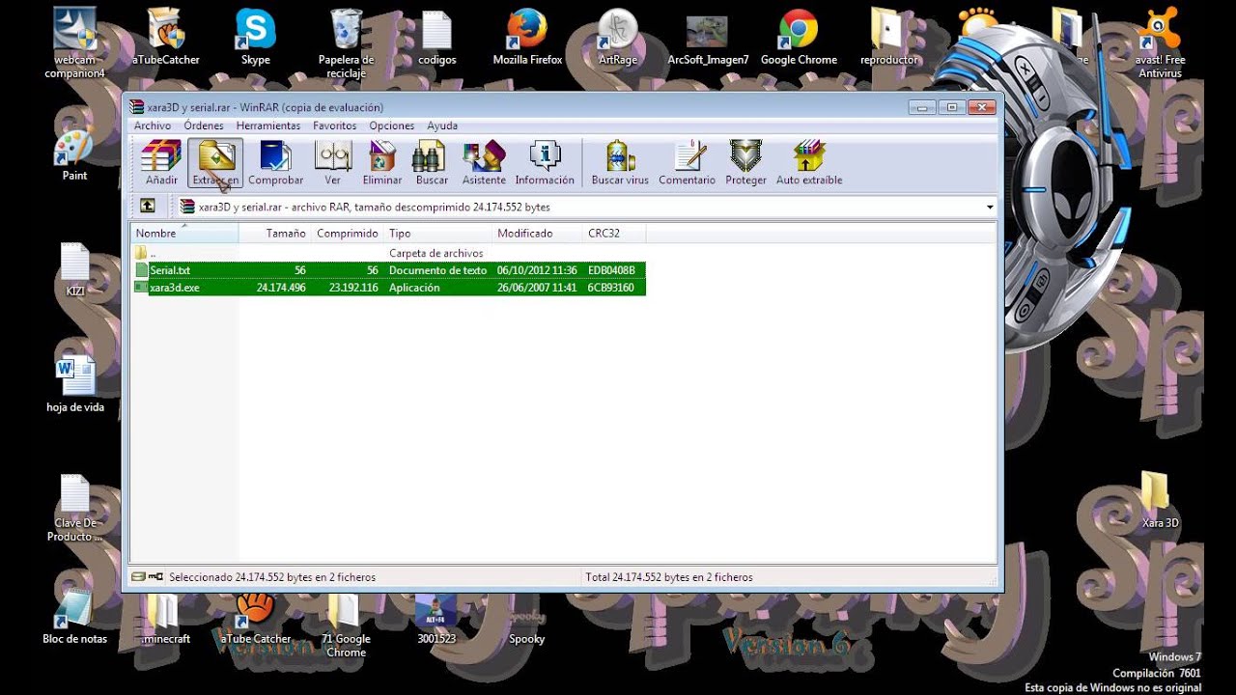Open Paint desktop shortcut

[74, 154]
